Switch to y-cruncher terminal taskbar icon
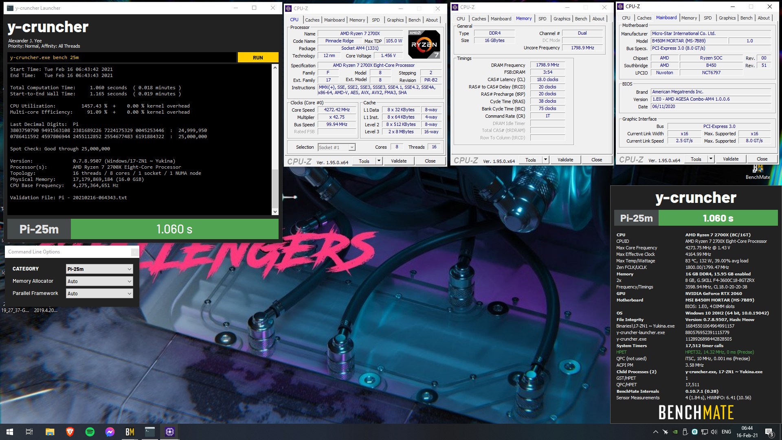Screen dimensions: 782x440 tap(150, 432)
